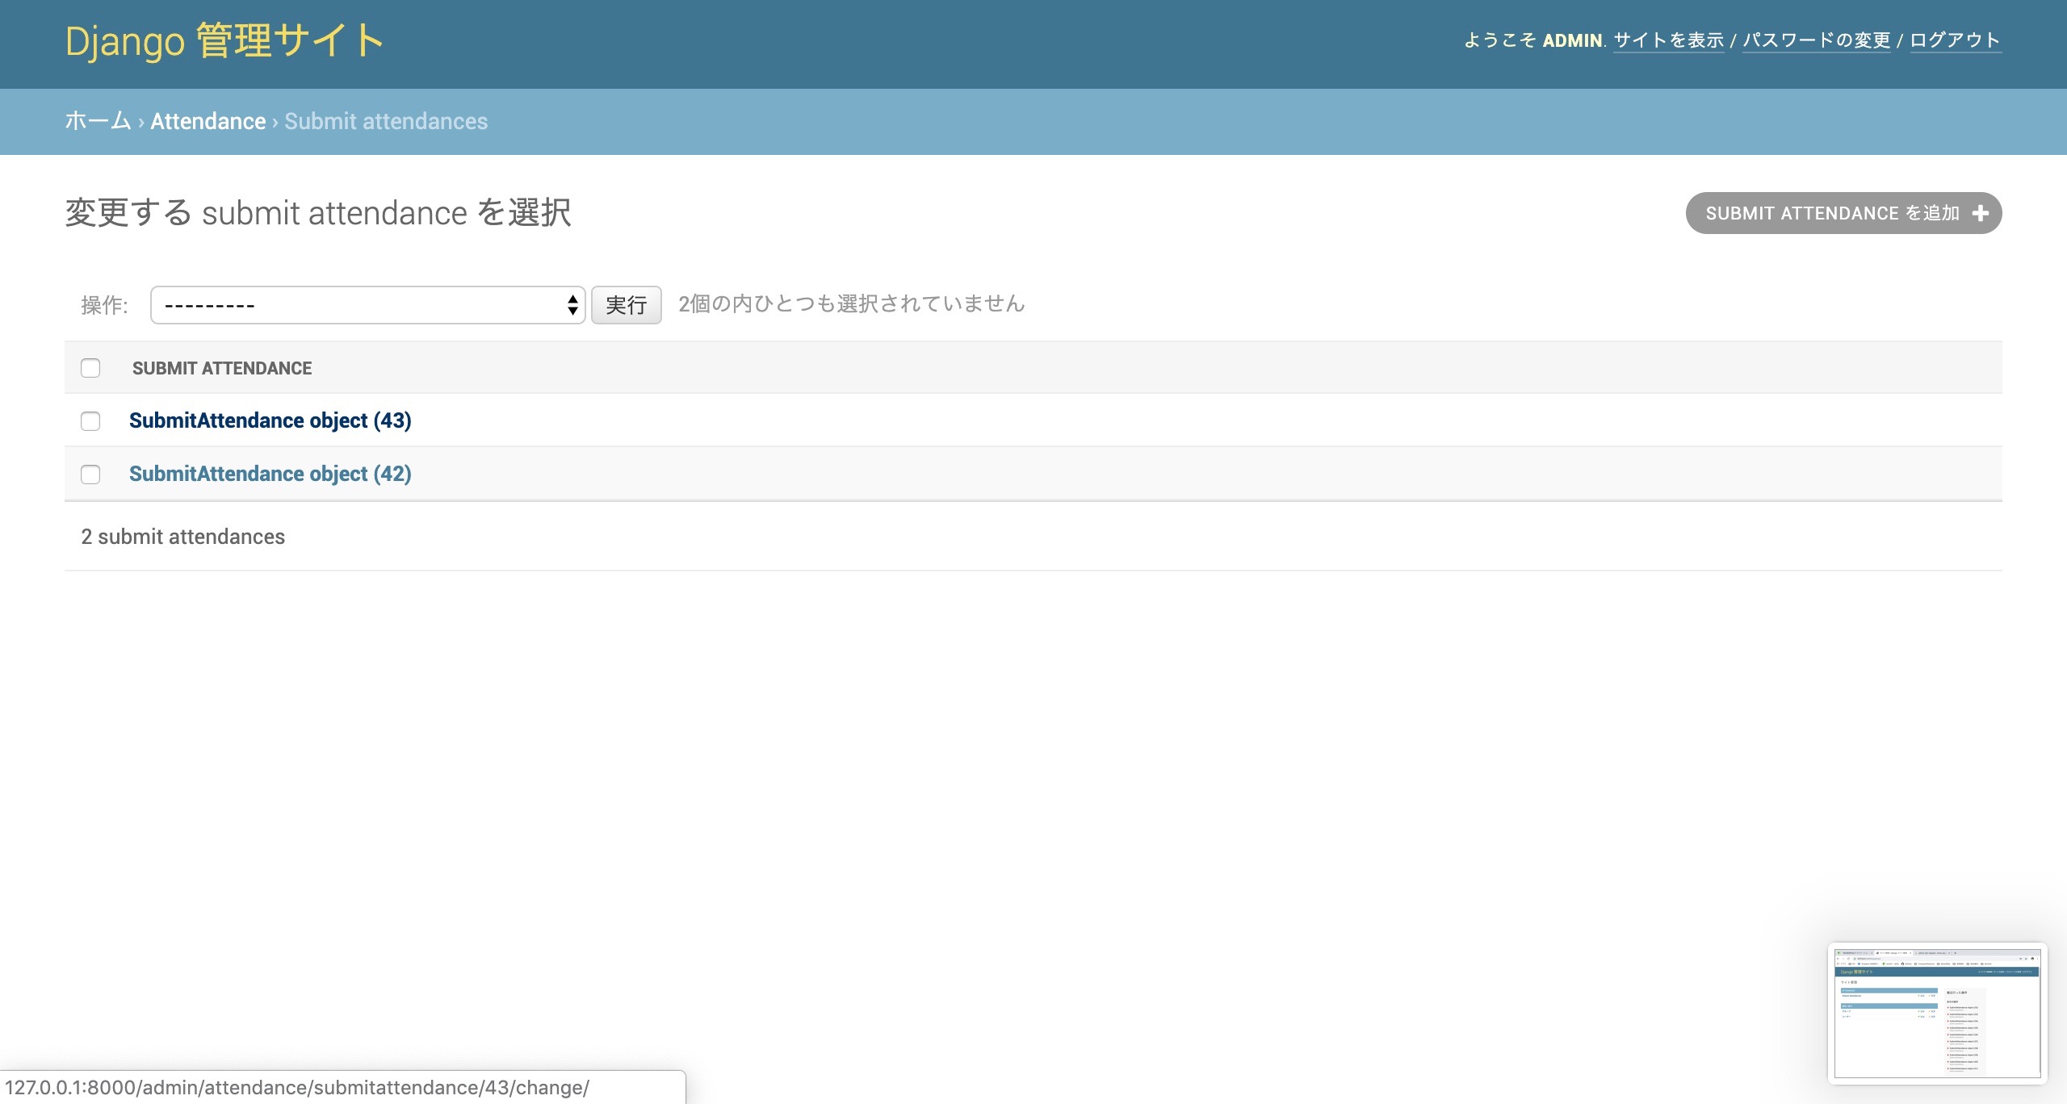Check the checkbox for SubmitAttendance object (42)

[90, 475]
